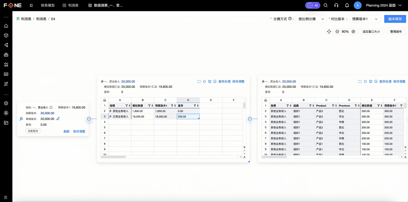Open the headset support icon
This screenshot has height=202, width=408.
336,5
